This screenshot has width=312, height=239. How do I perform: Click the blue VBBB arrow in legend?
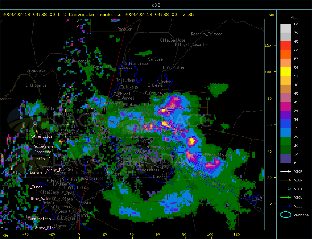click(x=286, y=206)
